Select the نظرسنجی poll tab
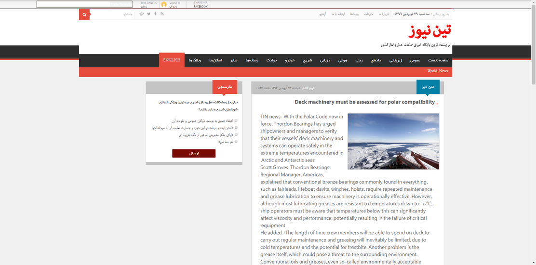This screenshot has width=536, height=265. [x=225, y=87]
